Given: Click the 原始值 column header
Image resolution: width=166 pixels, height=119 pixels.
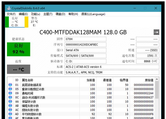Looking at the screenshot, I should coord(142,80).
